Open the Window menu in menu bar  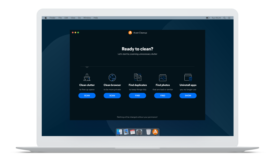pyautogui.click(x=87, y=18)
